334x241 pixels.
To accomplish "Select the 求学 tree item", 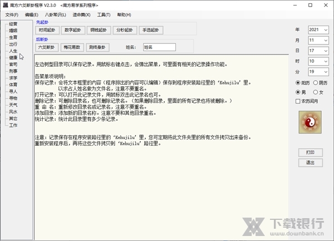I will point(13,78).
